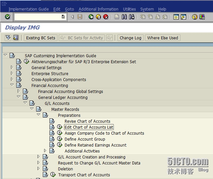Click the BC Sets for Activity button

pos(82,38)
